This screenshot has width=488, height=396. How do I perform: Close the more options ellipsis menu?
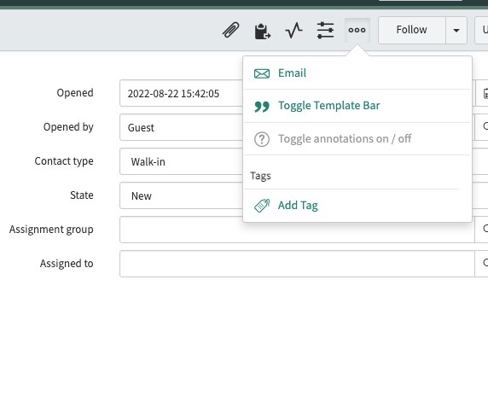point(357,30)
